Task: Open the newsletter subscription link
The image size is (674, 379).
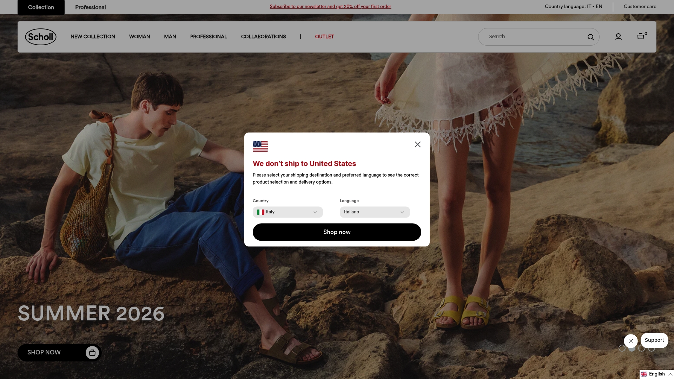Action: (330, 7)
